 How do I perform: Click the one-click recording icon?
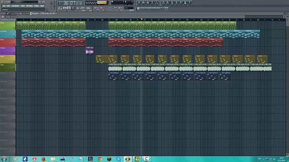click(181, 2)
